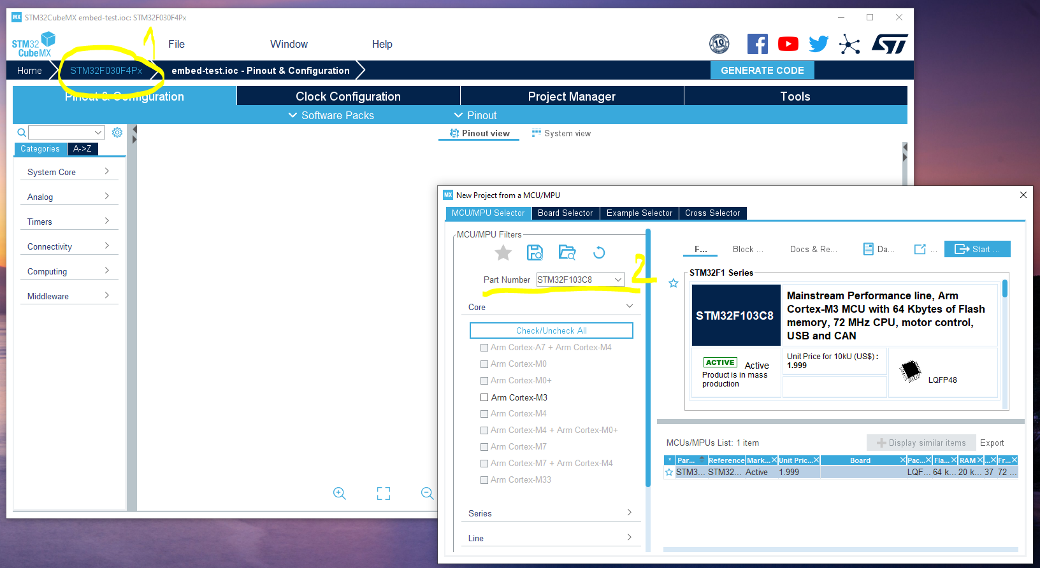Click the 10-year anniversary badge icon

[719, 44]
